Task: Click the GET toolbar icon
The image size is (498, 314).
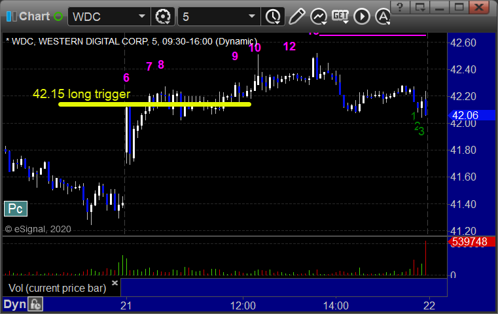Action: [340, 16]
